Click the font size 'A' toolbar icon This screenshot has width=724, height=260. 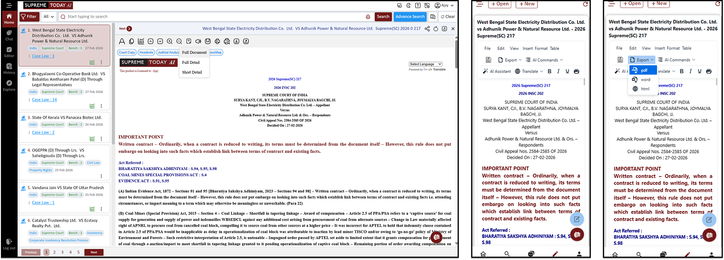122,41
